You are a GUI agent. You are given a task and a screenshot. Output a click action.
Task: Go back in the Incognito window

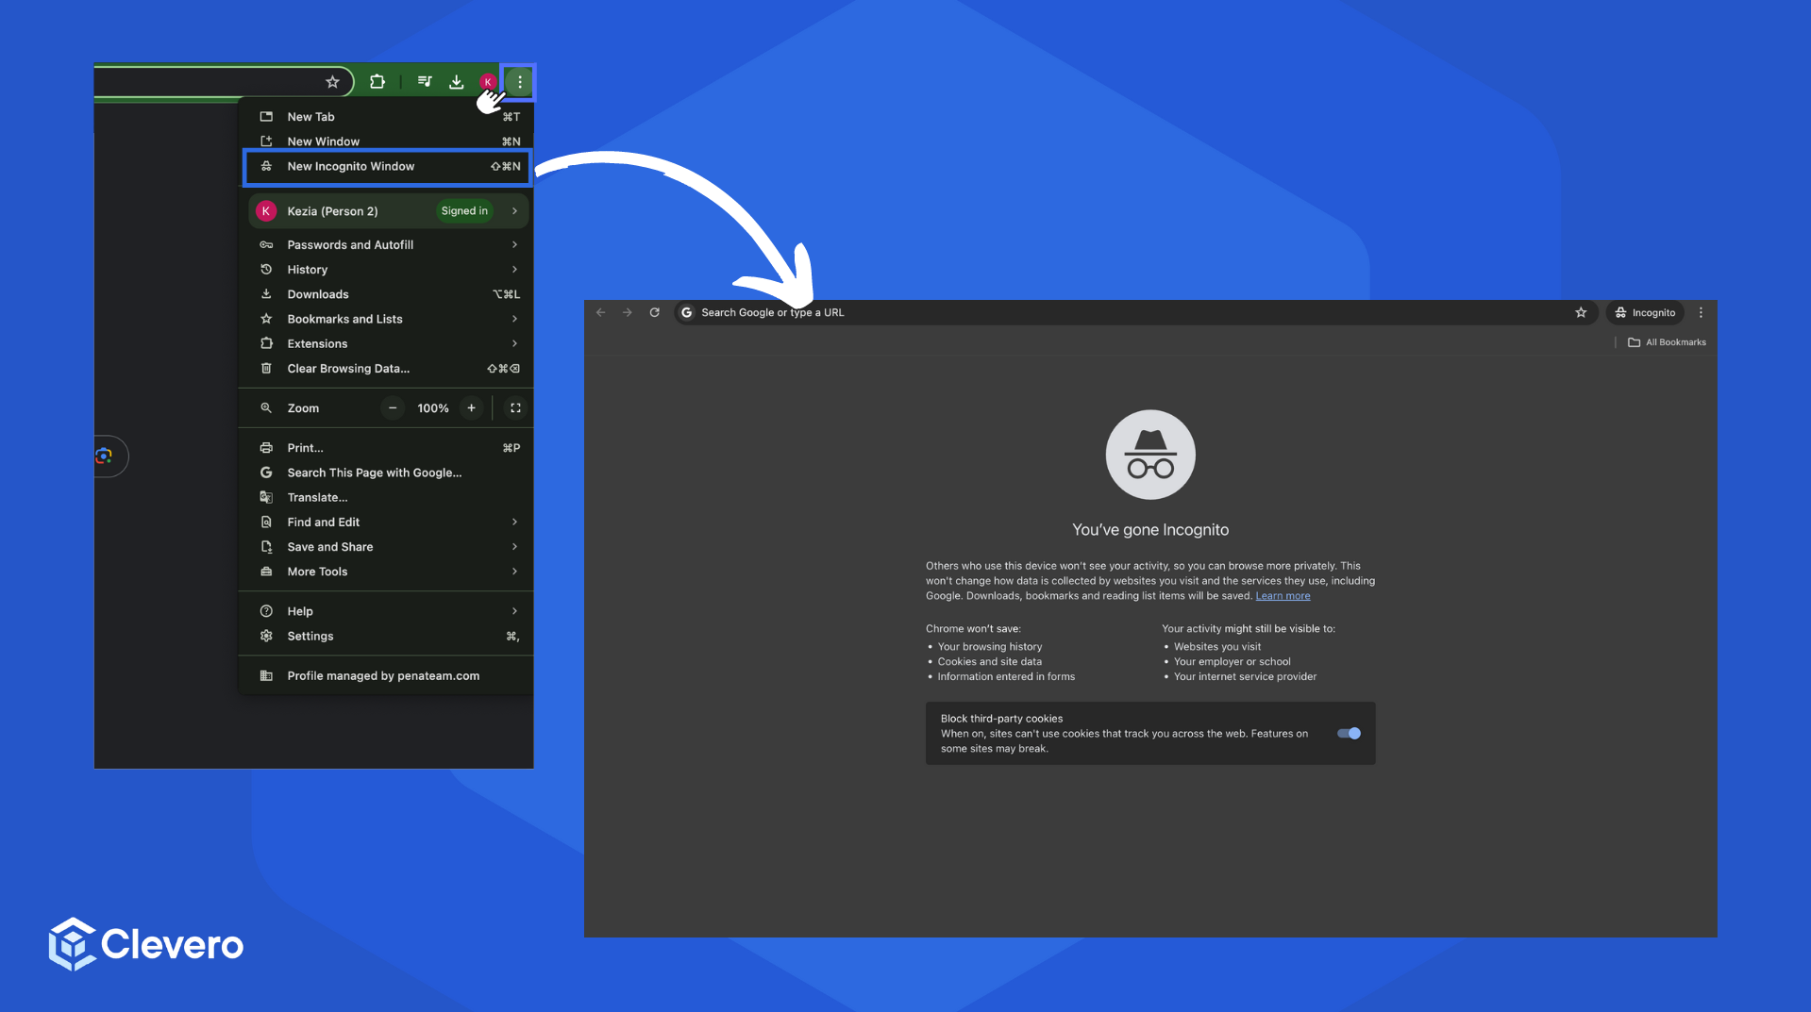601,312
